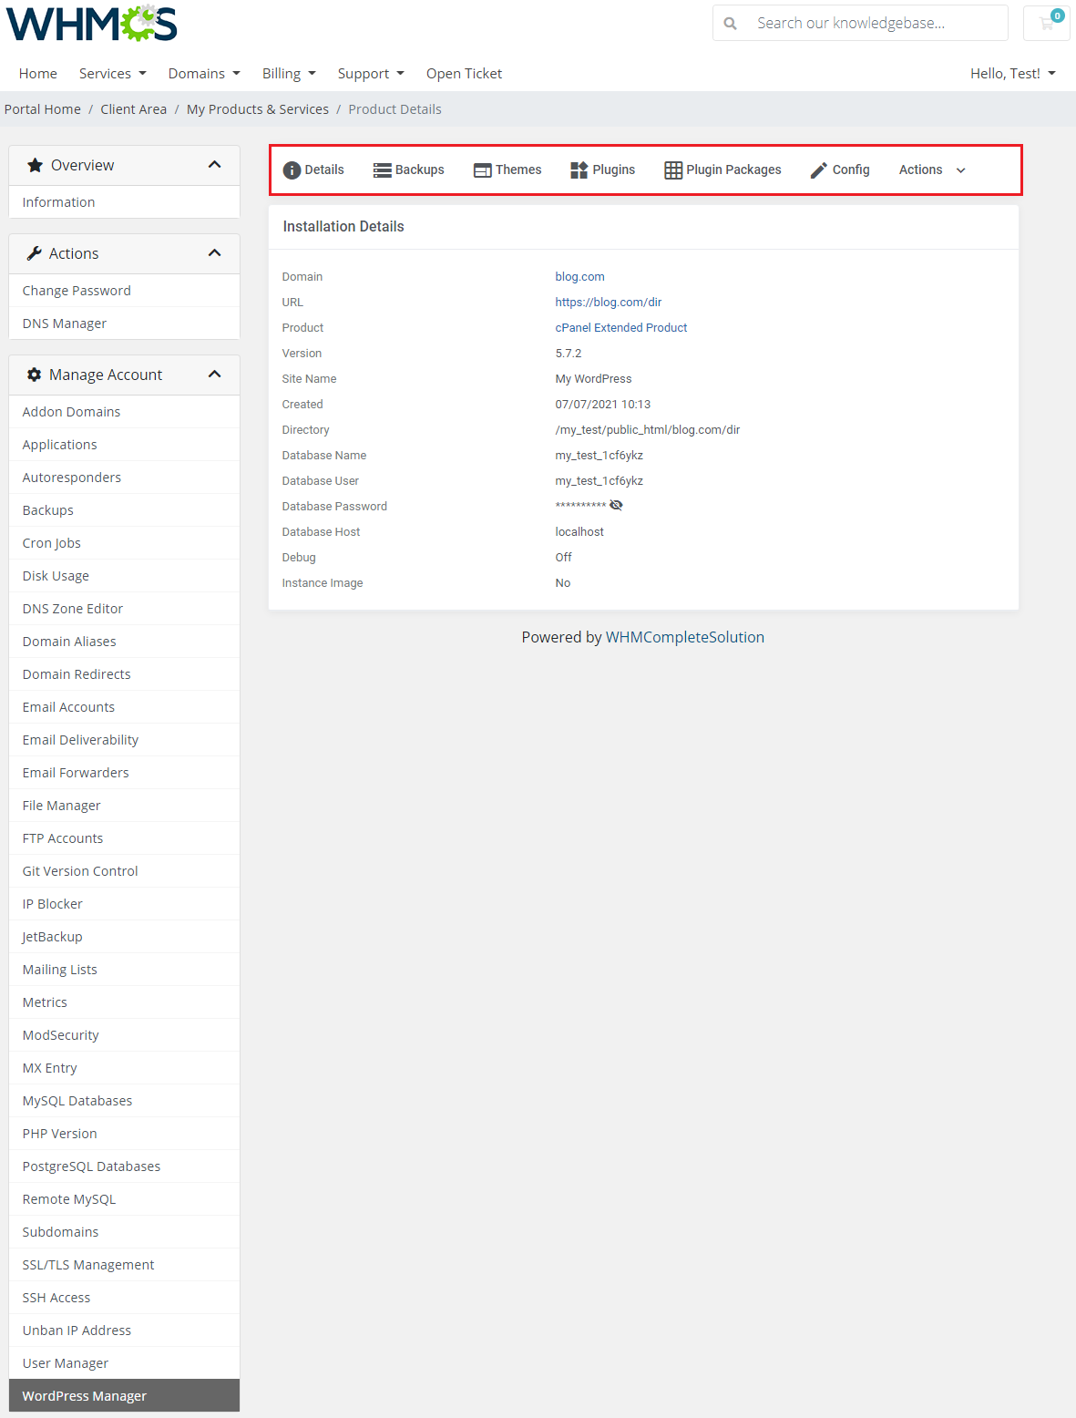Collapse the sidebar Actions panel chevron
This screenshot has width=1076, height=1418.
215,253
